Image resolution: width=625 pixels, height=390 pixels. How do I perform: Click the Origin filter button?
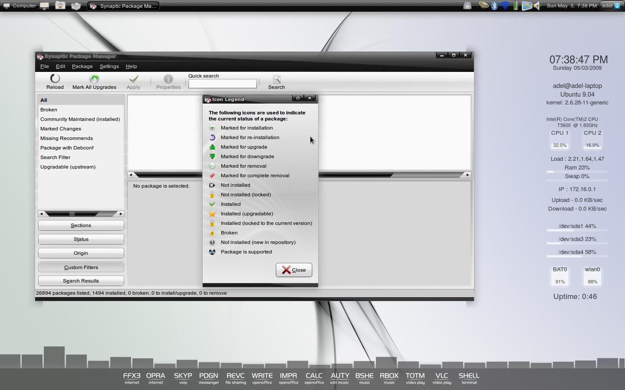(81, 253)
